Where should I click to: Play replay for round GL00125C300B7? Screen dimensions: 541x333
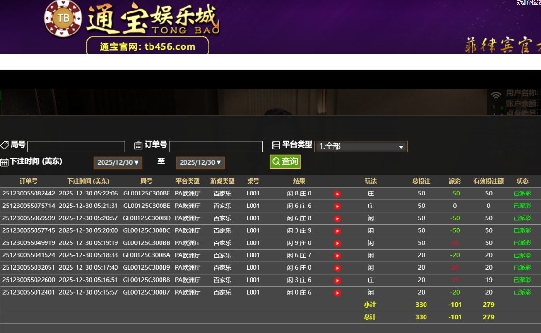coord(337,293)
